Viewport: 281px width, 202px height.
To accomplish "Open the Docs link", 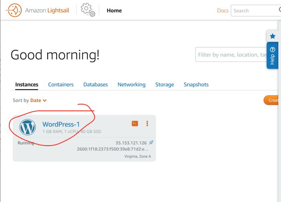I will pos(222,10).
